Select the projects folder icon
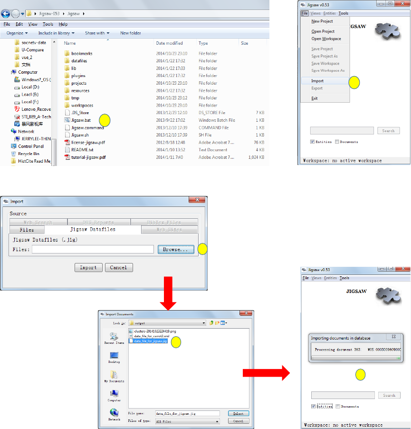 pyautogui.click(x=67, y=83)
